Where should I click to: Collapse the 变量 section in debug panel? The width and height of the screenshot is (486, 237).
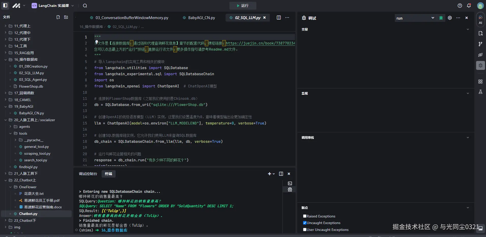pos(468,29)
